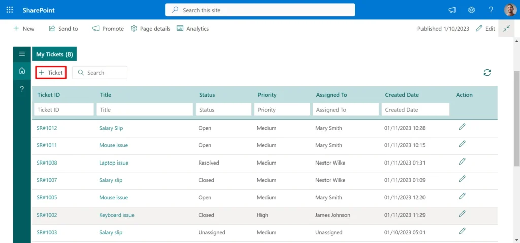Edit ticket SR#1003 with pencil icon
The width and height of the screenshot is (520, 243).
(462, 231)
